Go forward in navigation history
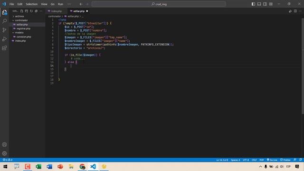Viewport: 304px width, 171px height. [x=87, y=4]
